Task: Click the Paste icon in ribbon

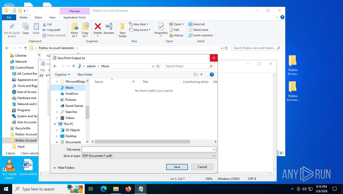Action: tap(36, 27)
